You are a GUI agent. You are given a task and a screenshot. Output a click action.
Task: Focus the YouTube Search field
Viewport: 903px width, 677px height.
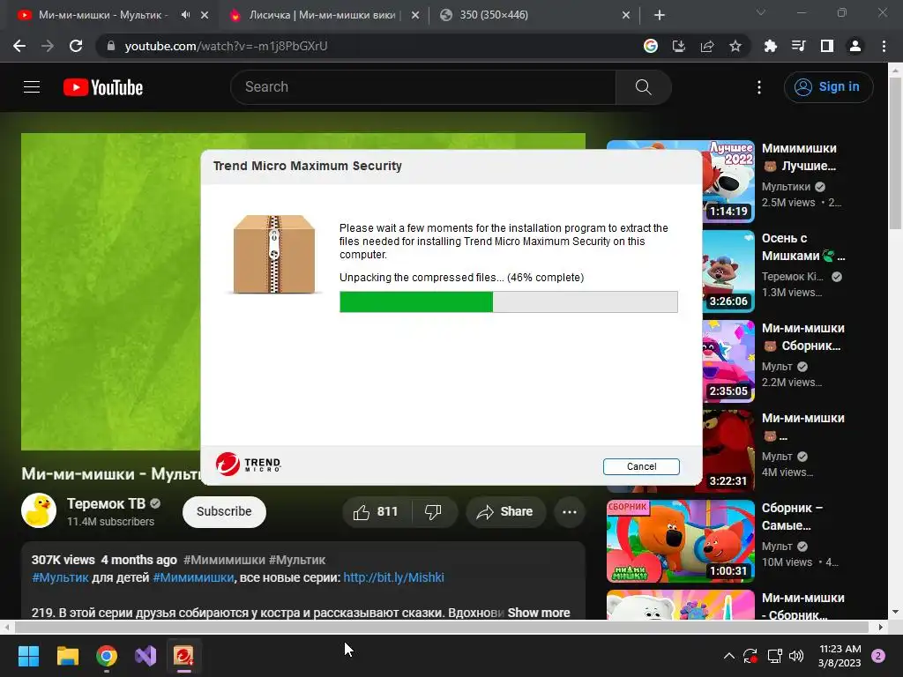tap(422, 87)
